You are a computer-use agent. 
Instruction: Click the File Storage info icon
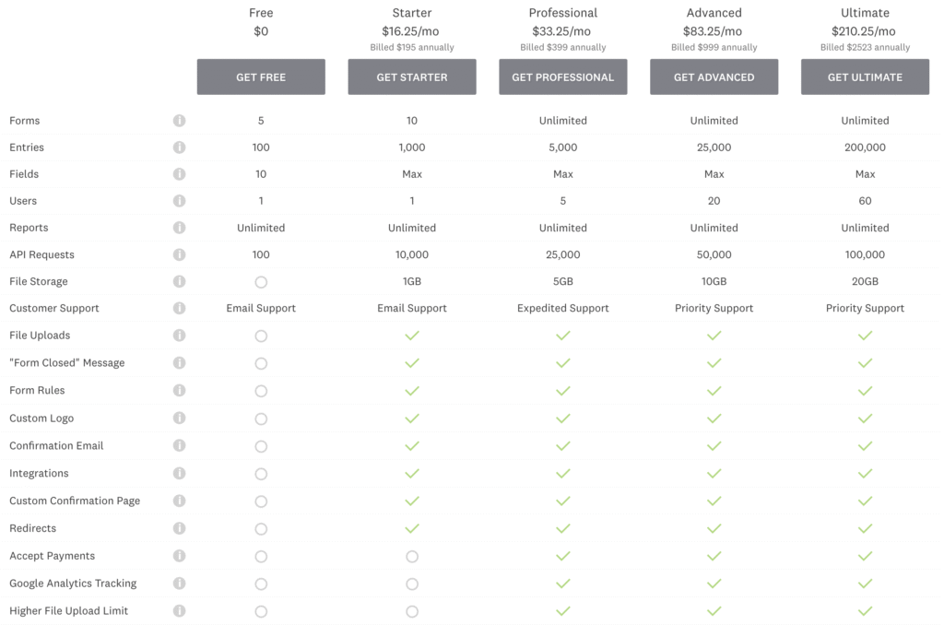pos(180,281)
